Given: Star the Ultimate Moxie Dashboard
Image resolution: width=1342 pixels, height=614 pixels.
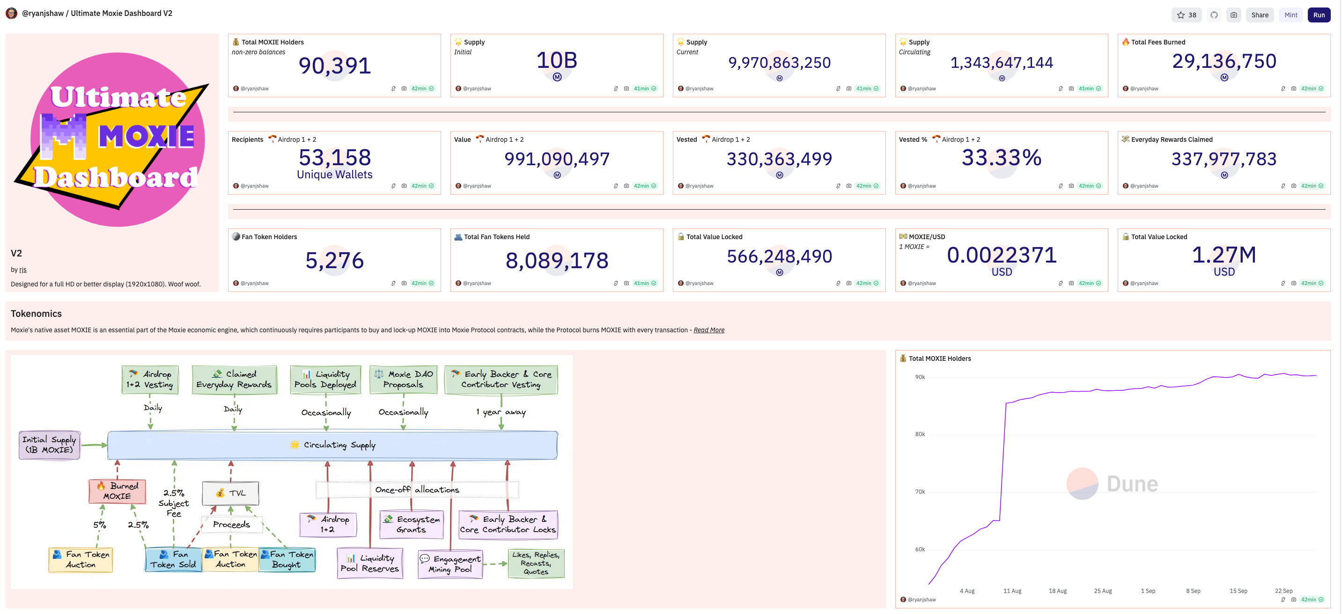Looking at the screenshot, I should point(1186,15).
